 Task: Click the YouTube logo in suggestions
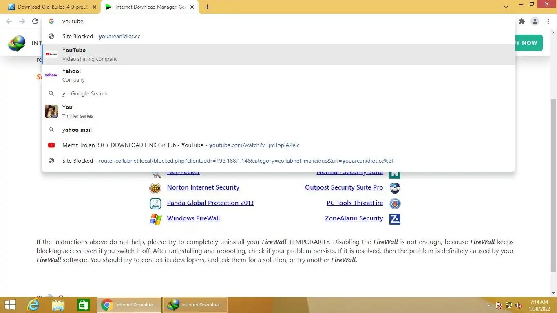coord(51,54)
